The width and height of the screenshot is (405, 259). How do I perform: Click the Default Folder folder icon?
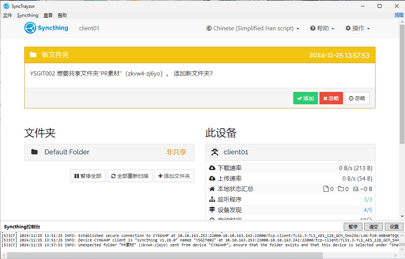(x=34, y=152)
